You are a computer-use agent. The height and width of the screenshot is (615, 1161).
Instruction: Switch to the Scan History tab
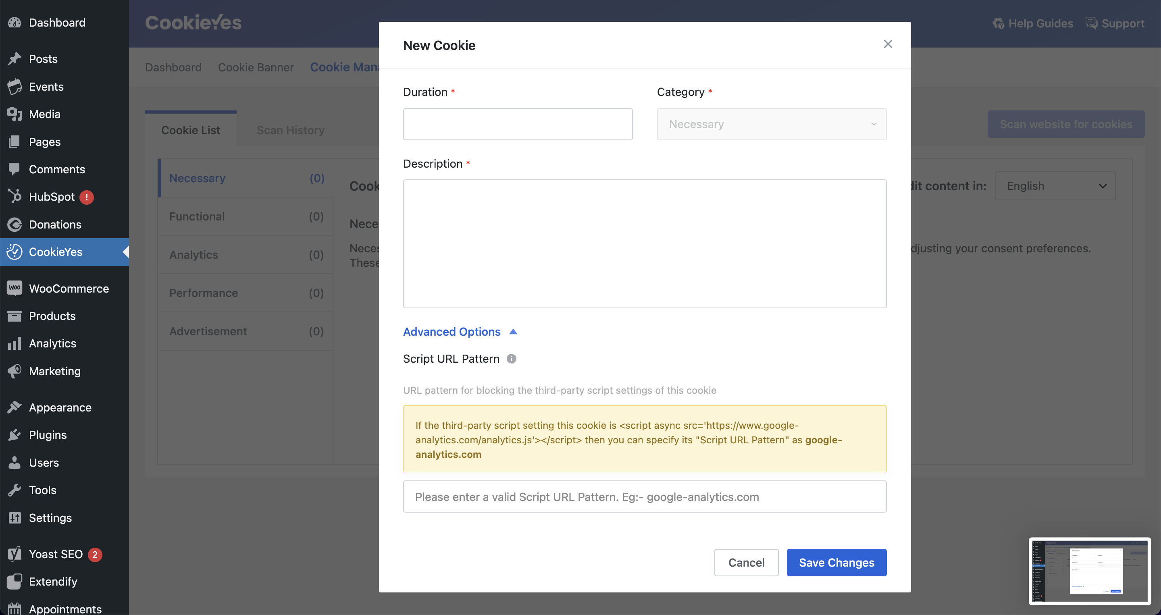click(x=290, y=130)
